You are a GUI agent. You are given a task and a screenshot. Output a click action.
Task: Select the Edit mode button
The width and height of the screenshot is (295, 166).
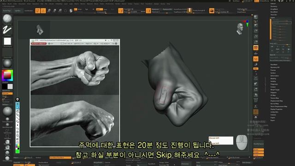point(38,11)
